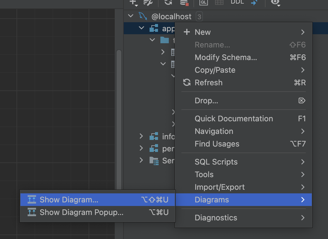Click the diagram icon beside Show Diagram...

point(32,199)
